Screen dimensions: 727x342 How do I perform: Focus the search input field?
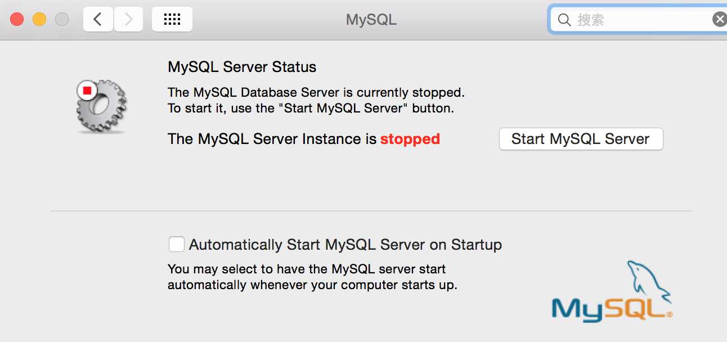tap(641, 20)
